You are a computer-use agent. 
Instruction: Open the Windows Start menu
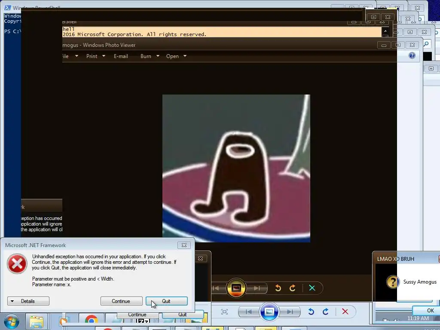point(12,321)
